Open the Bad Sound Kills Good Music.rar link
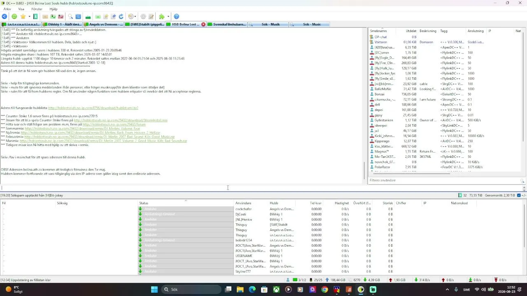 pos(99,136)
